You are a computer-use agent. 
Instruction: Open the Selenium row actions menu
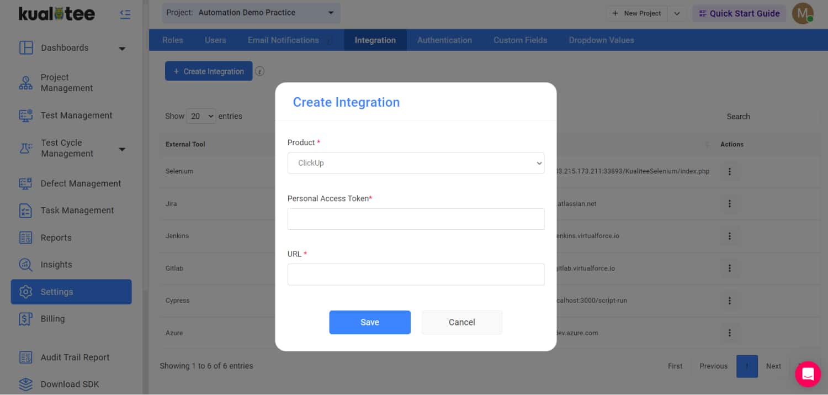click(x=729, y=171)
